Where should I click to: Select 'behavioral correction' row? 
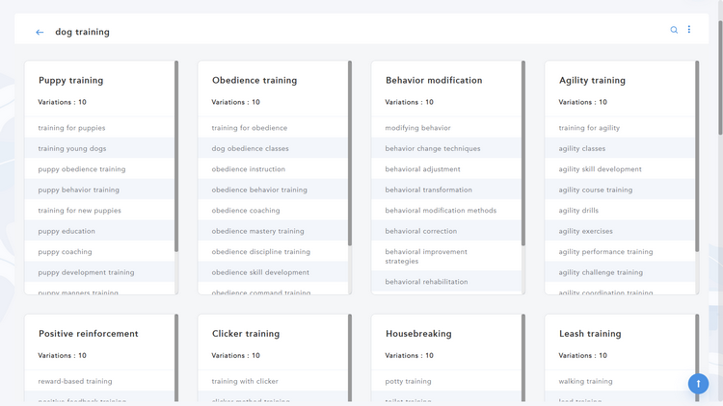click(x=446, y=231)
